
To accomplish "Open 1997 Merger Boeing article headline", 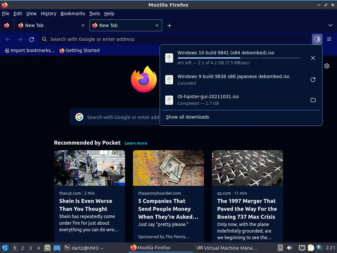I will coord(247,209).
